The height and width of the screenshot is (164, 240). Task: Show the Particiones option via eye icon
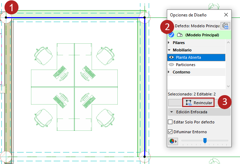pyautogui.click(x=171, y=65)
